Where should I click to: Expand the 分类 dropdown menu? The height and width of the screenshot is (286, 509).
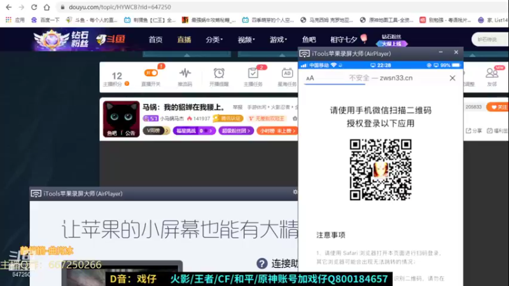pos(214,39)
